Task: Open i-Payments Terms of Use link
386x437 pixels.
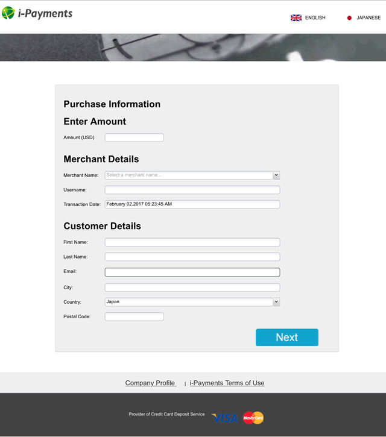Action: [x=227, y=383]
